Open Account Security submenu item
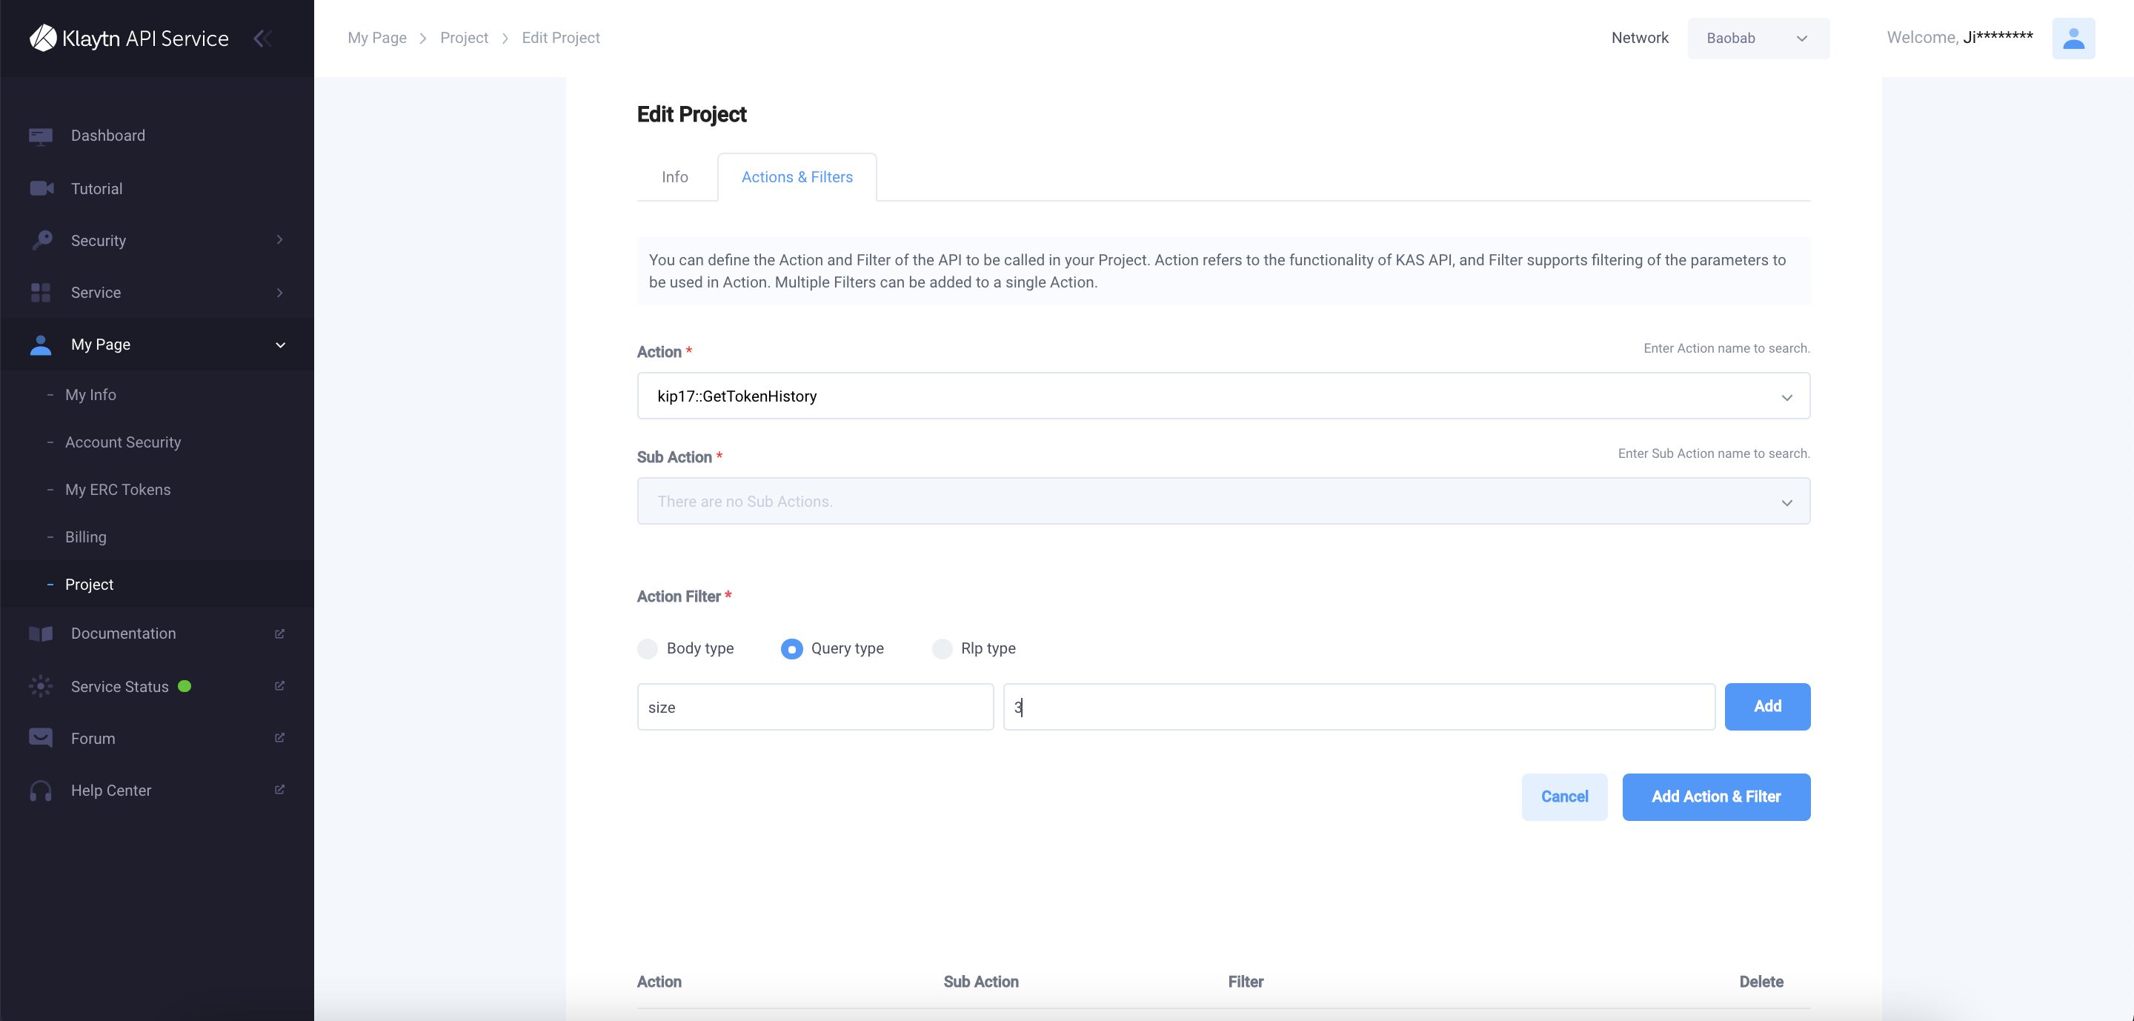 click(x=122, y=442)
